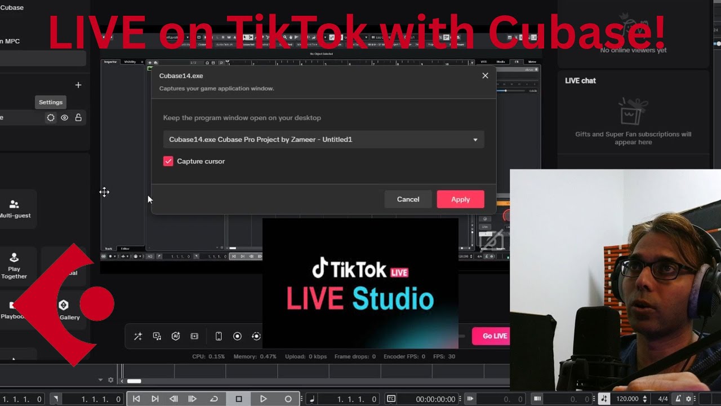721x406 pixels.
Task: Select the Meter tab in captured Cubase
Action: [532, 61]
